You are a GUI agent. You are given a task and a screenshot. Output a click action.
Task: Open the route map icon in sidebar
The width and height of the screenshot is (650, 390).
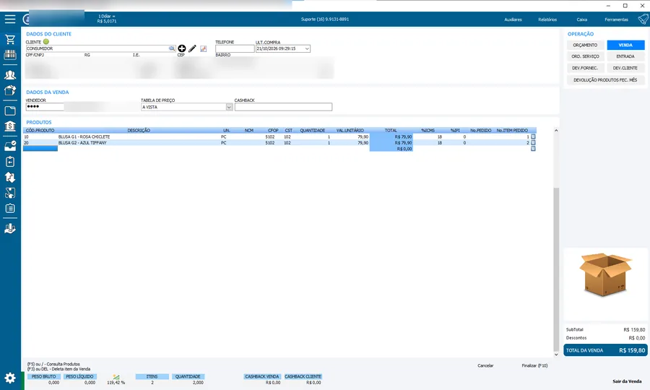tap(10, 193)
